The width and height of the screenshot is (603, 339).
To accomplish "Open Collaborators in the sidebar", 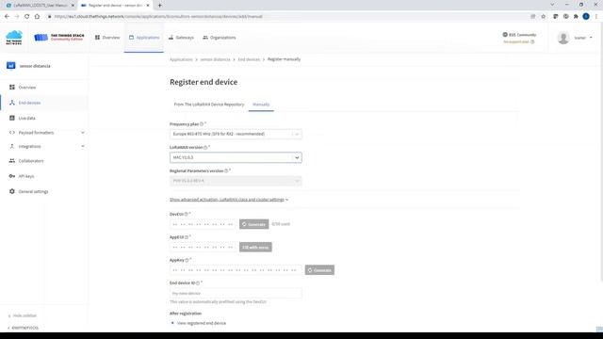I will pos(31,161).
